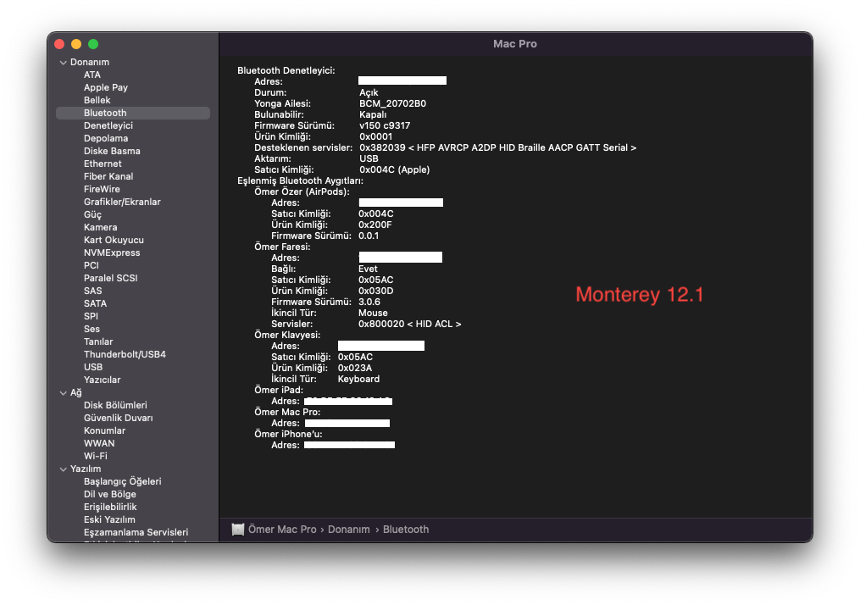Select FireWire in the sidebar

pos(102,189)
